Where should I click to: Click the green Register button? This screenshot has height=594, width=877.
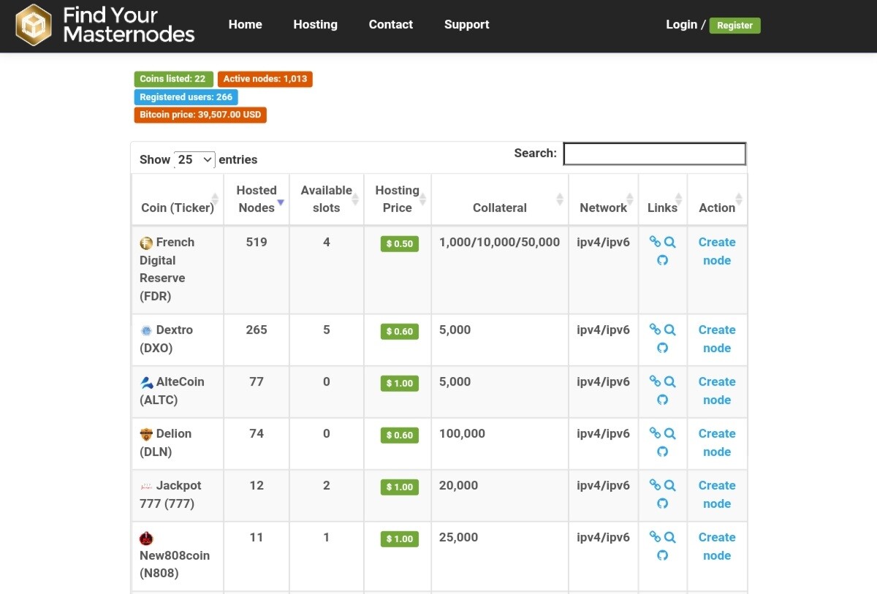pyautogui.click(x=734, y=25)
